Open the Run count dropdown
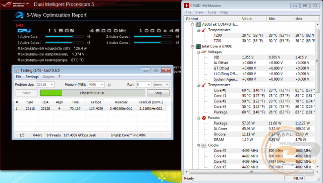The image size is (323, 183). tap(149, 85)
